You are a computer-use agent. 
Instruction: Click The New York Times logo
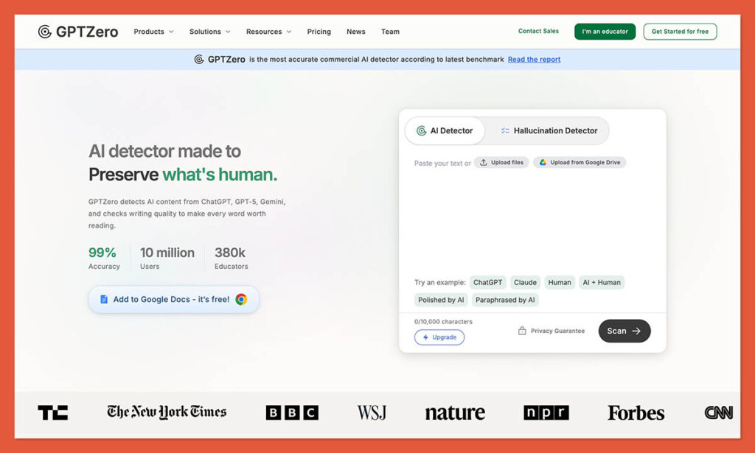point(167,412)
